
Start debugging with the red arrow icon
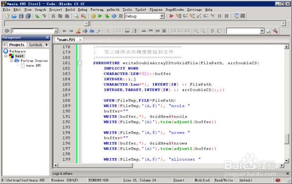point(171,16)
